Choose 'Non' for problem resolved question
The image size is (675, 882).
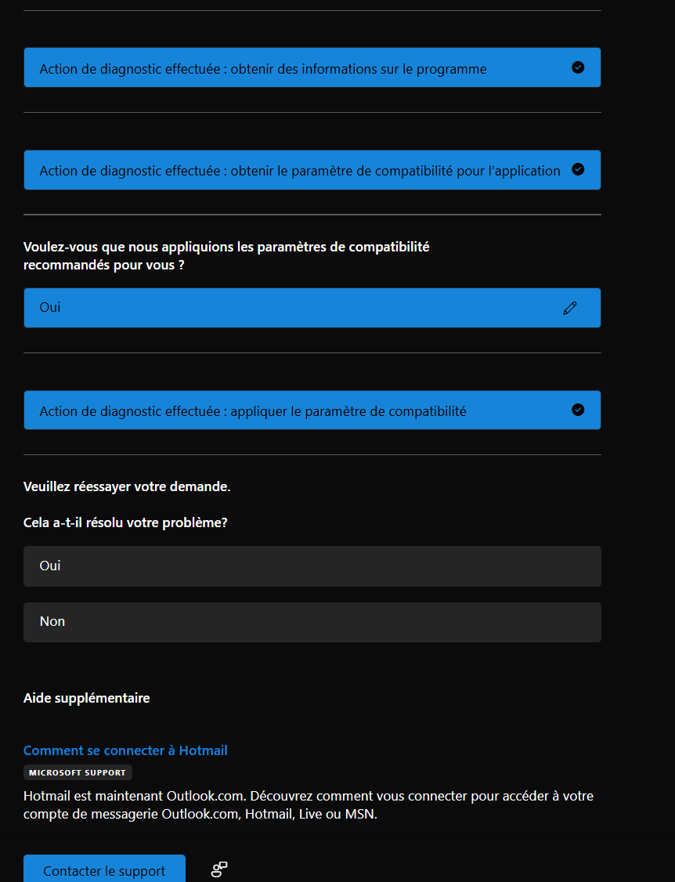[312, 622]
